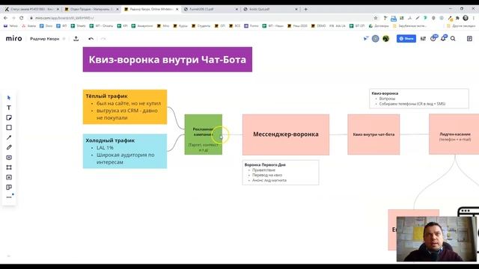
Task: Switch to the Miro board browser tab
Action: pyautogui.click(x=151, y=9)
